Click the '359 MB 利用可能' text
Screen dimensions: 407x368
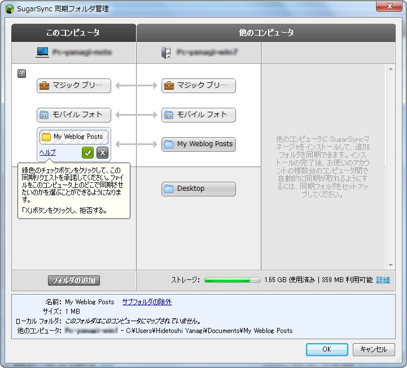(x=347, y=280)
